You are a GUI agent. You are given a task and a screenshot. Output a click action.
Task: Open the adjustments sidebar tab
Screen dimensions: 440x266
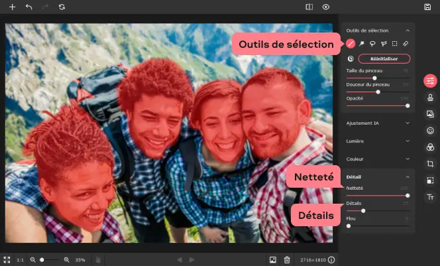tap(430, 81)
